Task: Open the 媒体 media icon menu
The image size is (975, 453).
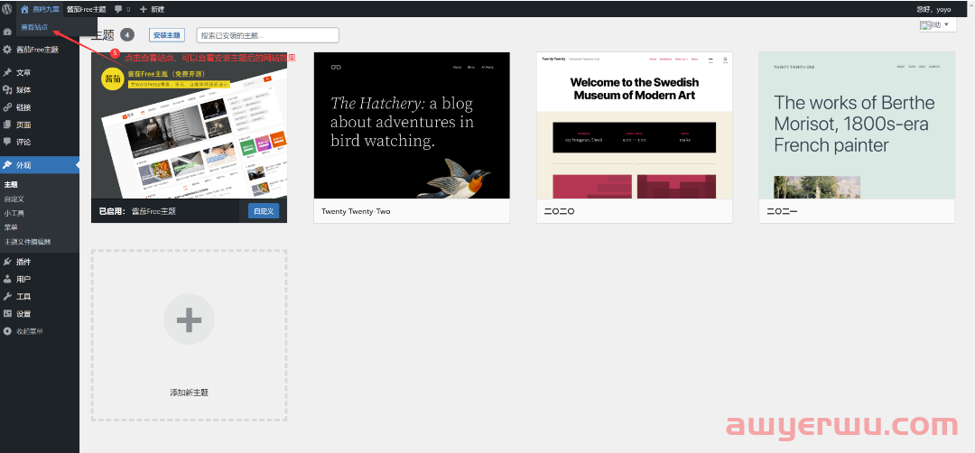Action: tap(7, 89)
